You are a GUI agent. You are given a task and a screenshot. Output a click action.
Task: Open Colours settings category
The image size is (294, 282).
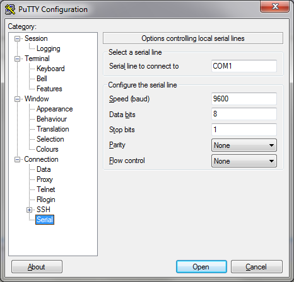click(x=47, y=149)
